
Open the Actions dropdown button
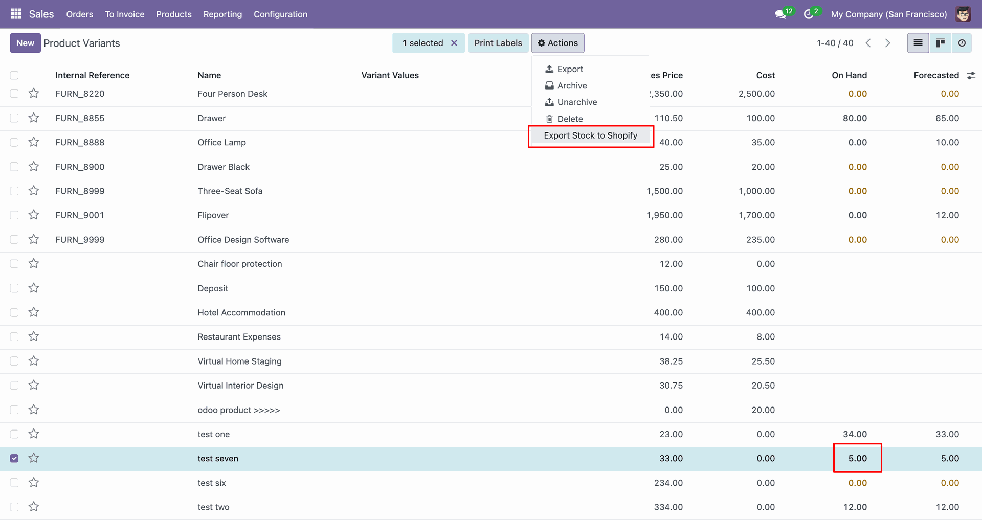tap(557, 43)
